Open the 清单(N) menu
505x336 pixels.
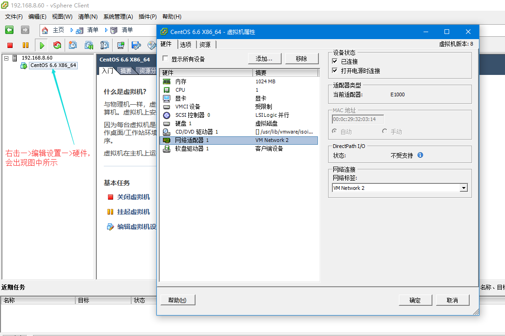(88, 17)
